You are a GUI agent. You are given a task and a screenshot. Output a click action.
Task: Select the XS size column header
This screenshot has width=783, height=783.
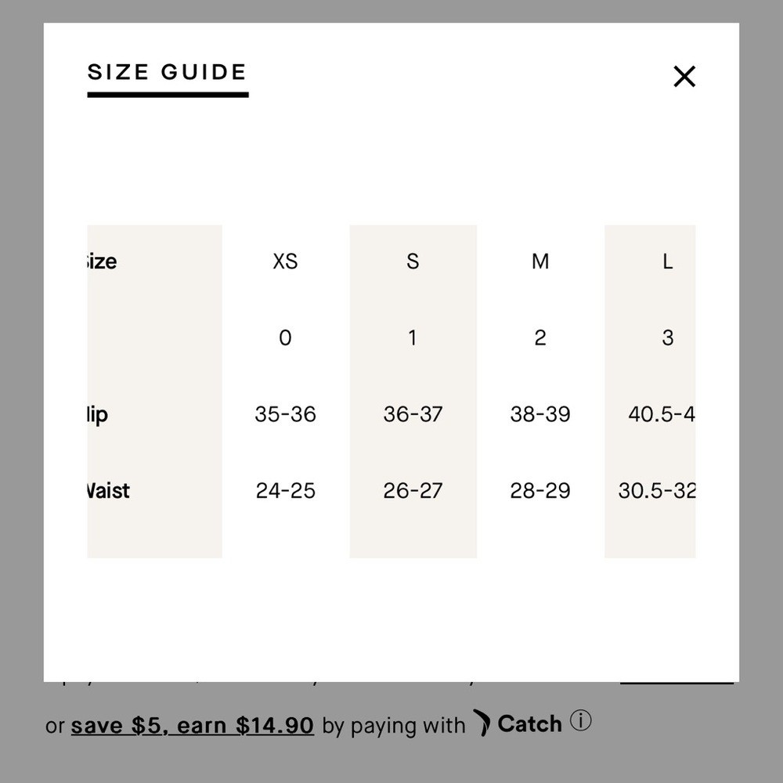click(x=285, y=262)
